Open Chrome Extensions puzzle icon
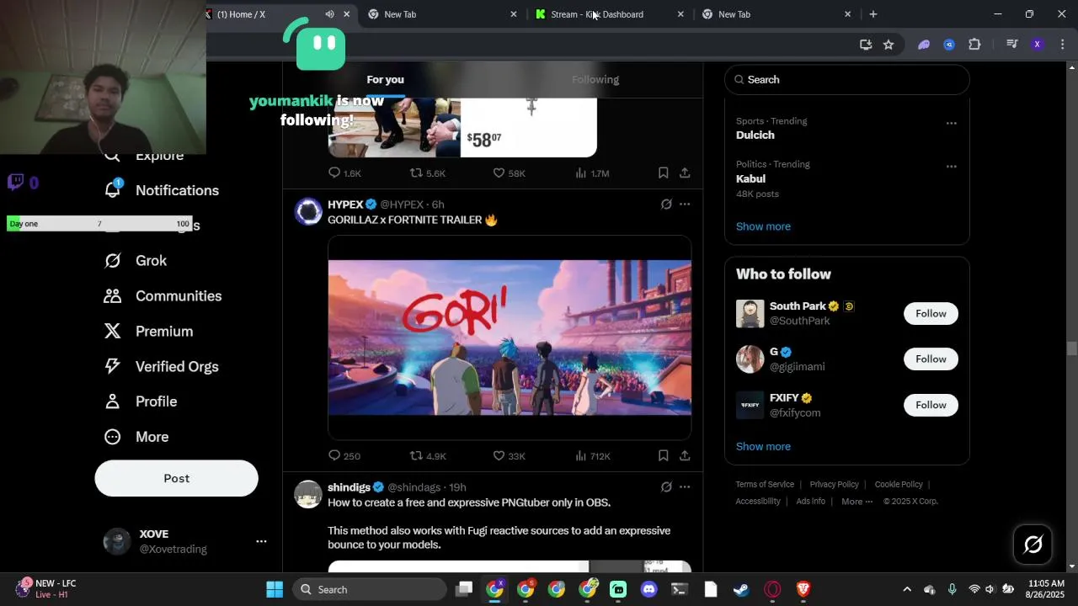This screenshot has height=606, width=1078. tap(974, 45)
